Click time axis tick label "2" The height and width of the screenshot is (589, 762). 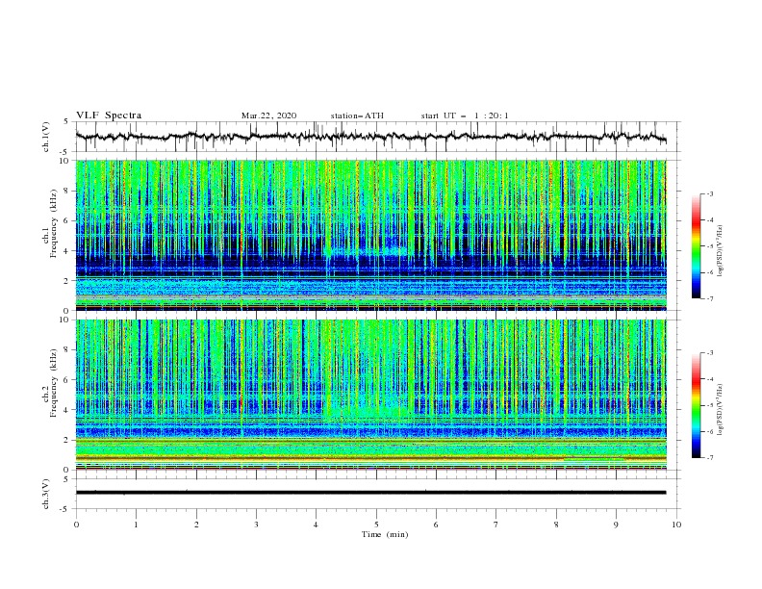click(x=196, y=525)
